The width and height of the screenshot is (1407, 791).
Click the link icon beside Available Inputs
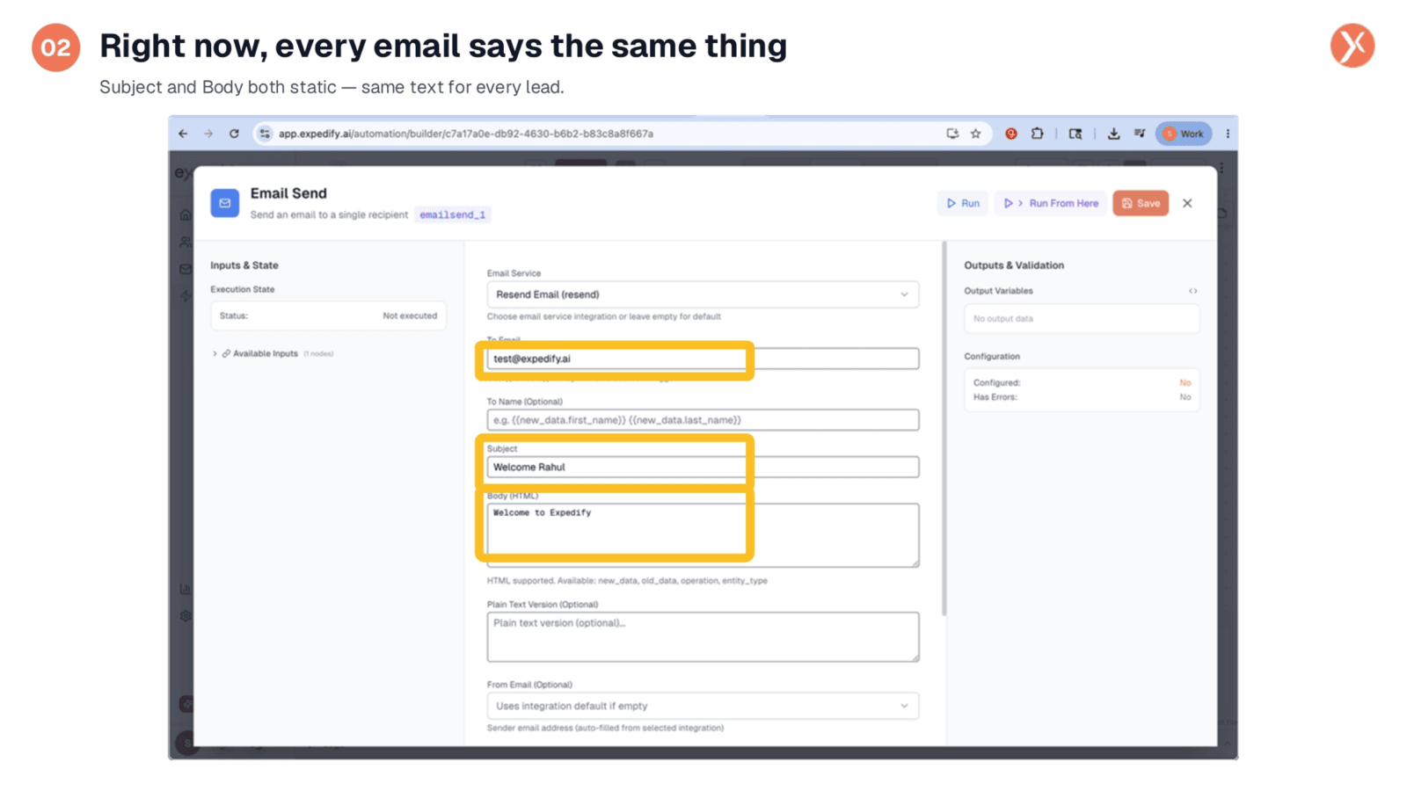click(x=226, y=353)
